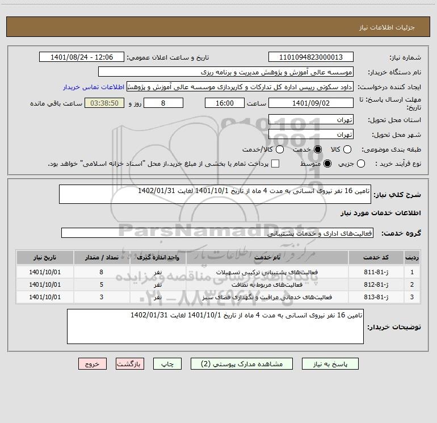Click quantity cell showing 8
437x423 pixels.
[102, 272]
